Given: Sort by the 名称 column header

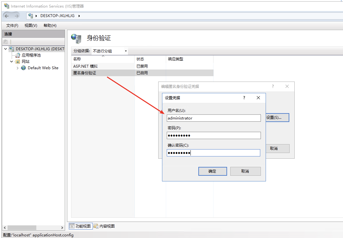Looking at the screenshot, I should 103,59.
